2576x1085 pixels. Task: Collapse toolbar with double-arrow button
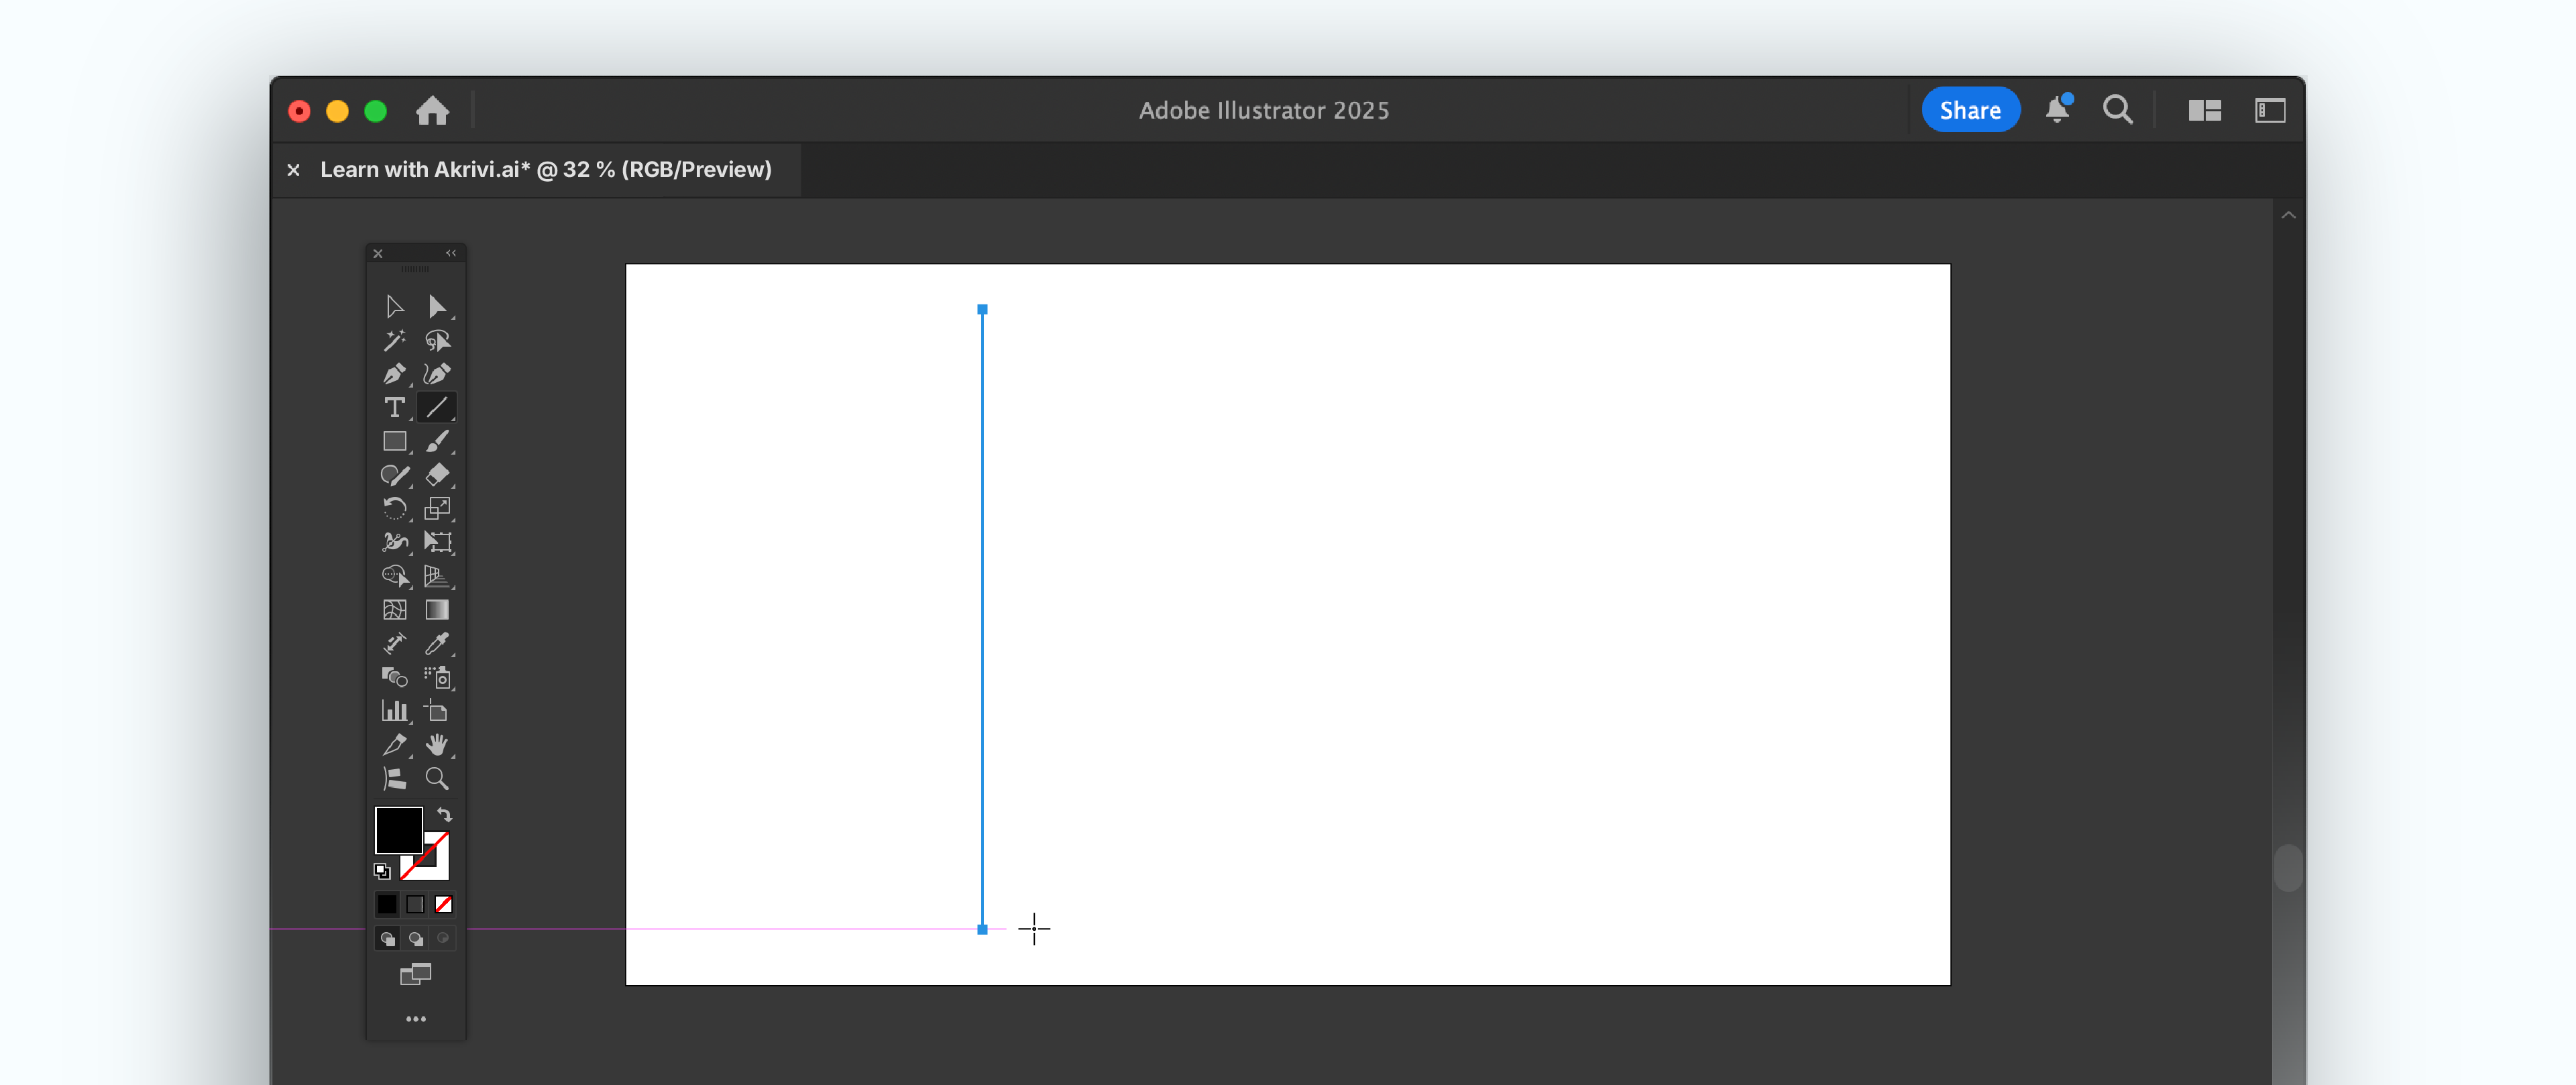point(451,253)
